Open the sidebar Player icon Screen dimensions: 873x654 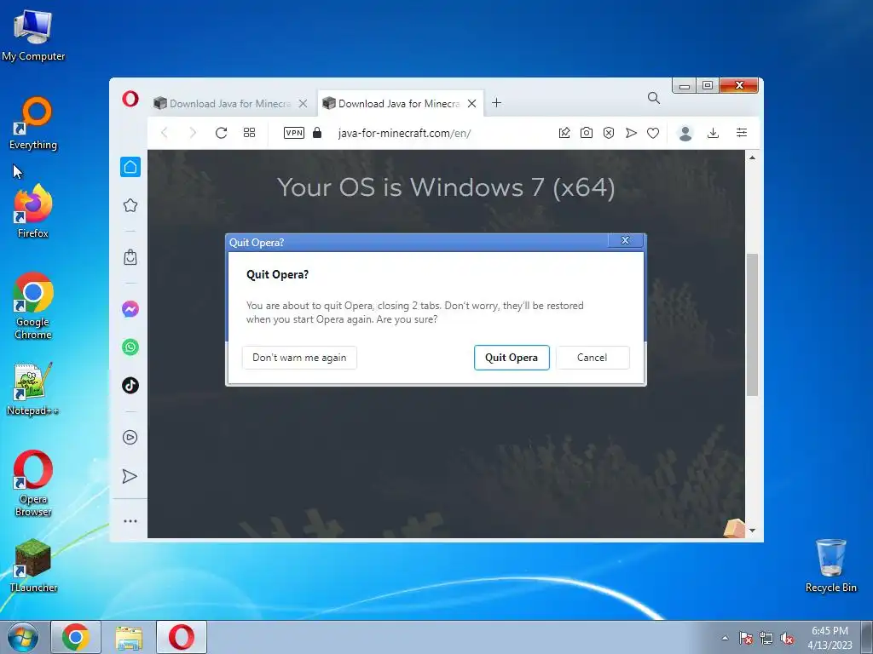[x=130, y=437]
